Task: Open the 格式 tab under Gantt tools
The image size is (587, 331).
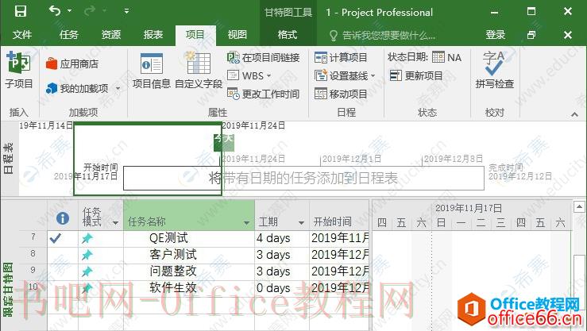Action: 287,35
